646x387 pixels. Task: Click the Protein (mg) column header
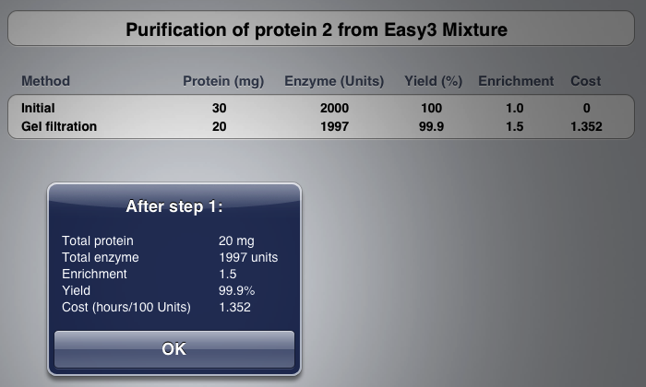point(223,81)
